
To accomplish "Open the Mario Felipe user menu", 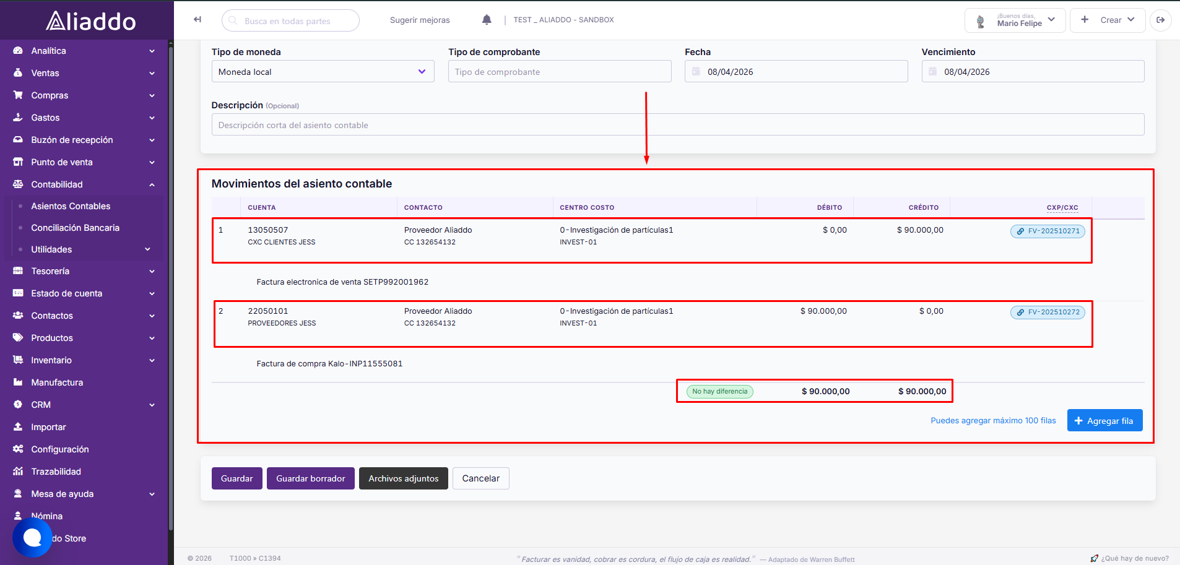I will coord(1015,20).
